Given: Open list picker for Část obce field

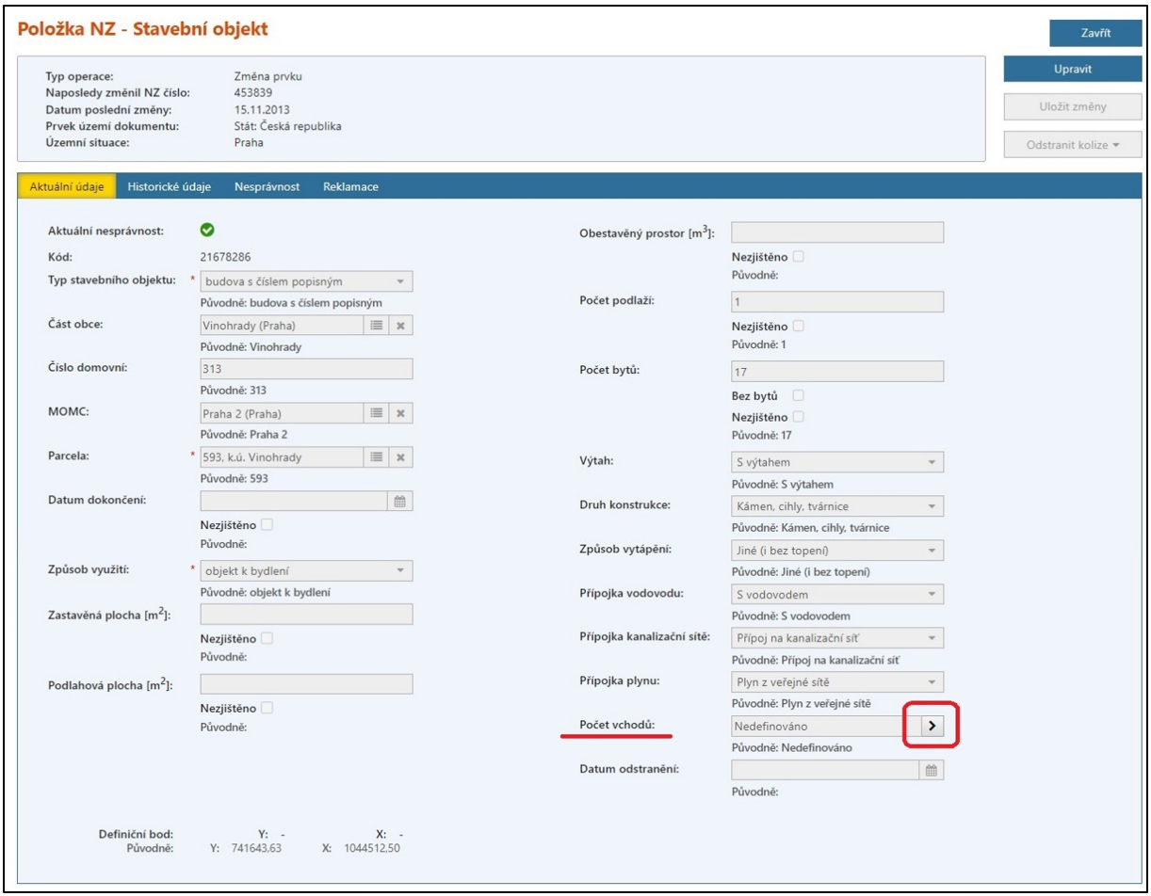Looking at the screenshot, I should (376, 325).
